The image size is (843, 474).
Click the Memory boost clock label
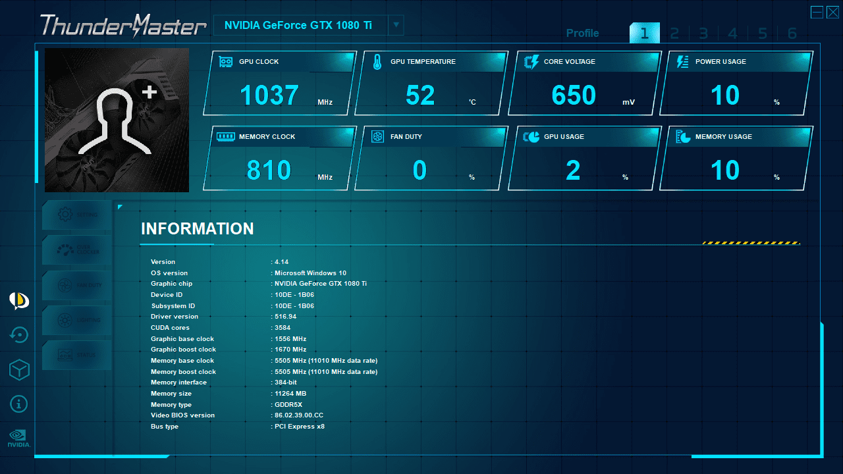coord(184,372)
